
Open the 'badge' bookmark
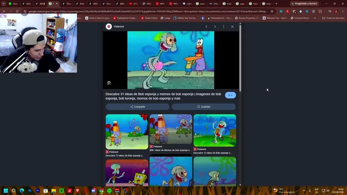(165, 18)
